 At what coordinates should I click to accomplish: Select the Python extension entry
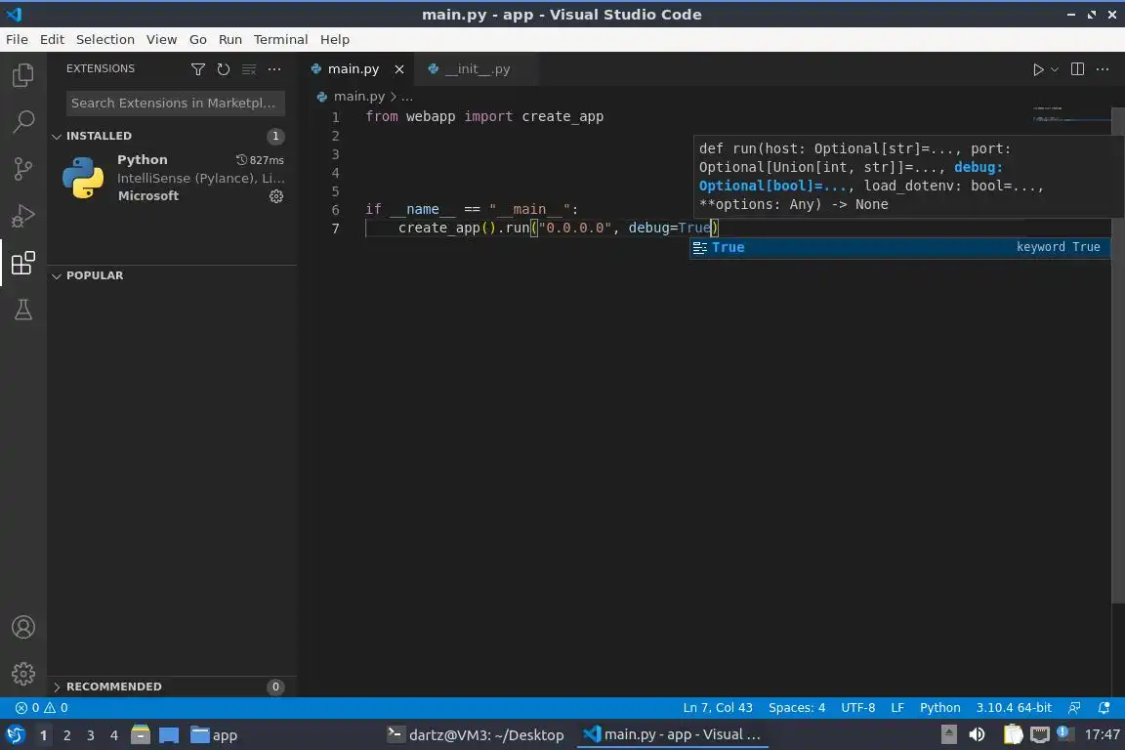coord(172,178)
